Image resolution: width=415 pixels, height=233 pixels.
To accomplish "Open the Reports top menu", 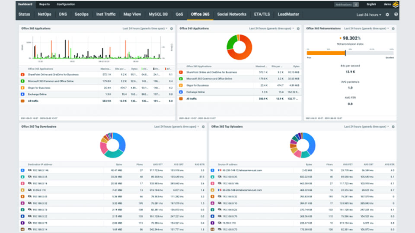I will click(x=44, y=4).
